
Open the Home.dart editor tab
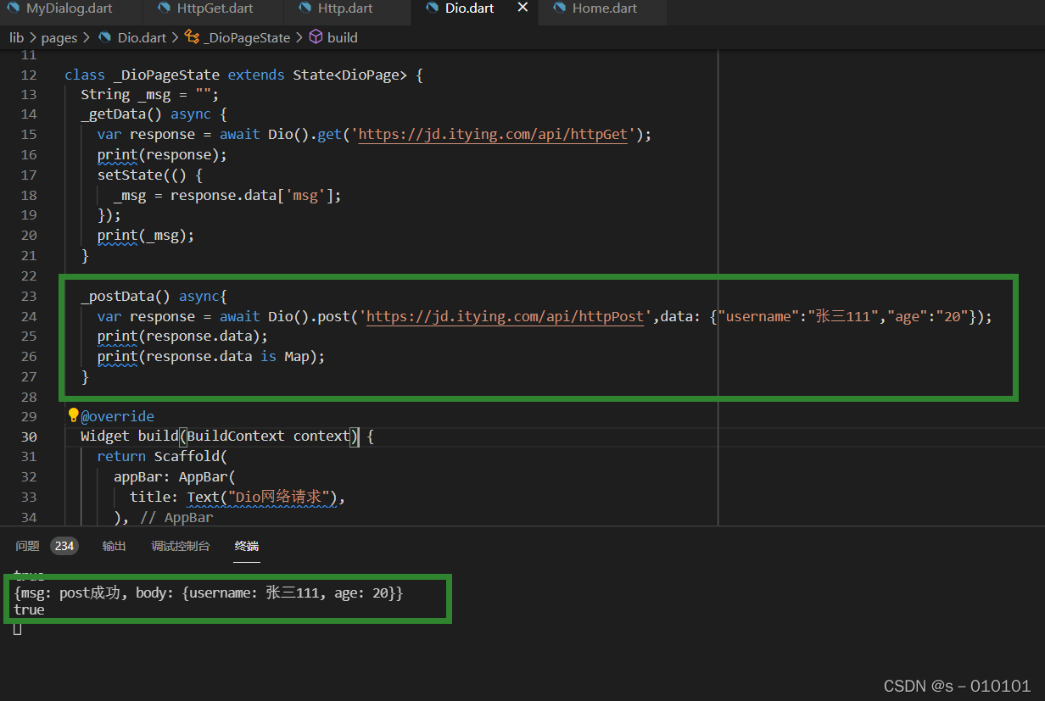tap(604, 8)
